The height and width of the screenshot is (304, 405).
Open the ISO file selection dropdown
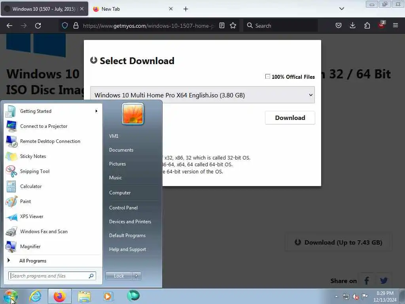pyautogui.click(x=202, y=95)
